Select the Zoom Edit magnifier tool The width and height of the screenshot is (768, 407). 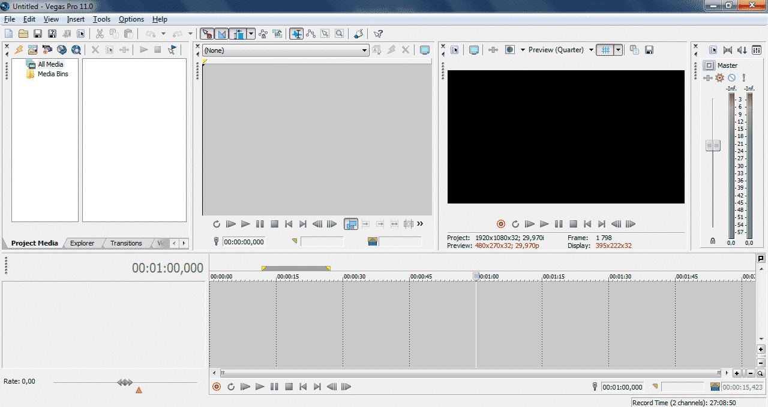(340, 34)
